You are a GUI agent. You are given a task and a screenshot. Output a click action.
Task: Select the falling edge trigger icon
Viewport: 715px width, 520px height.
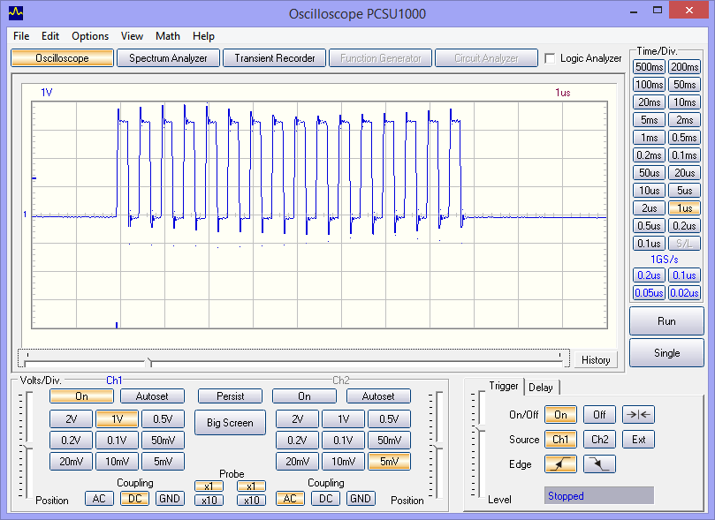tap(599, 464)
